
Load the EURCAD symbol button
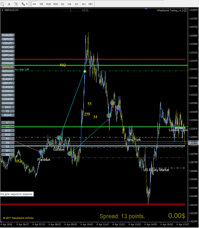click(8, 51)
